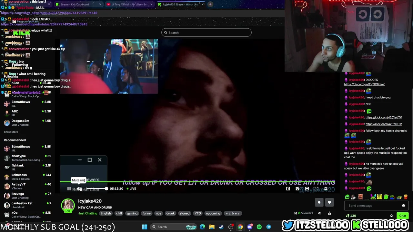The width and height of the screenshot is (413, 232).
Task: Open the discord.gg invite link in chat
Action: pos(364,84)
